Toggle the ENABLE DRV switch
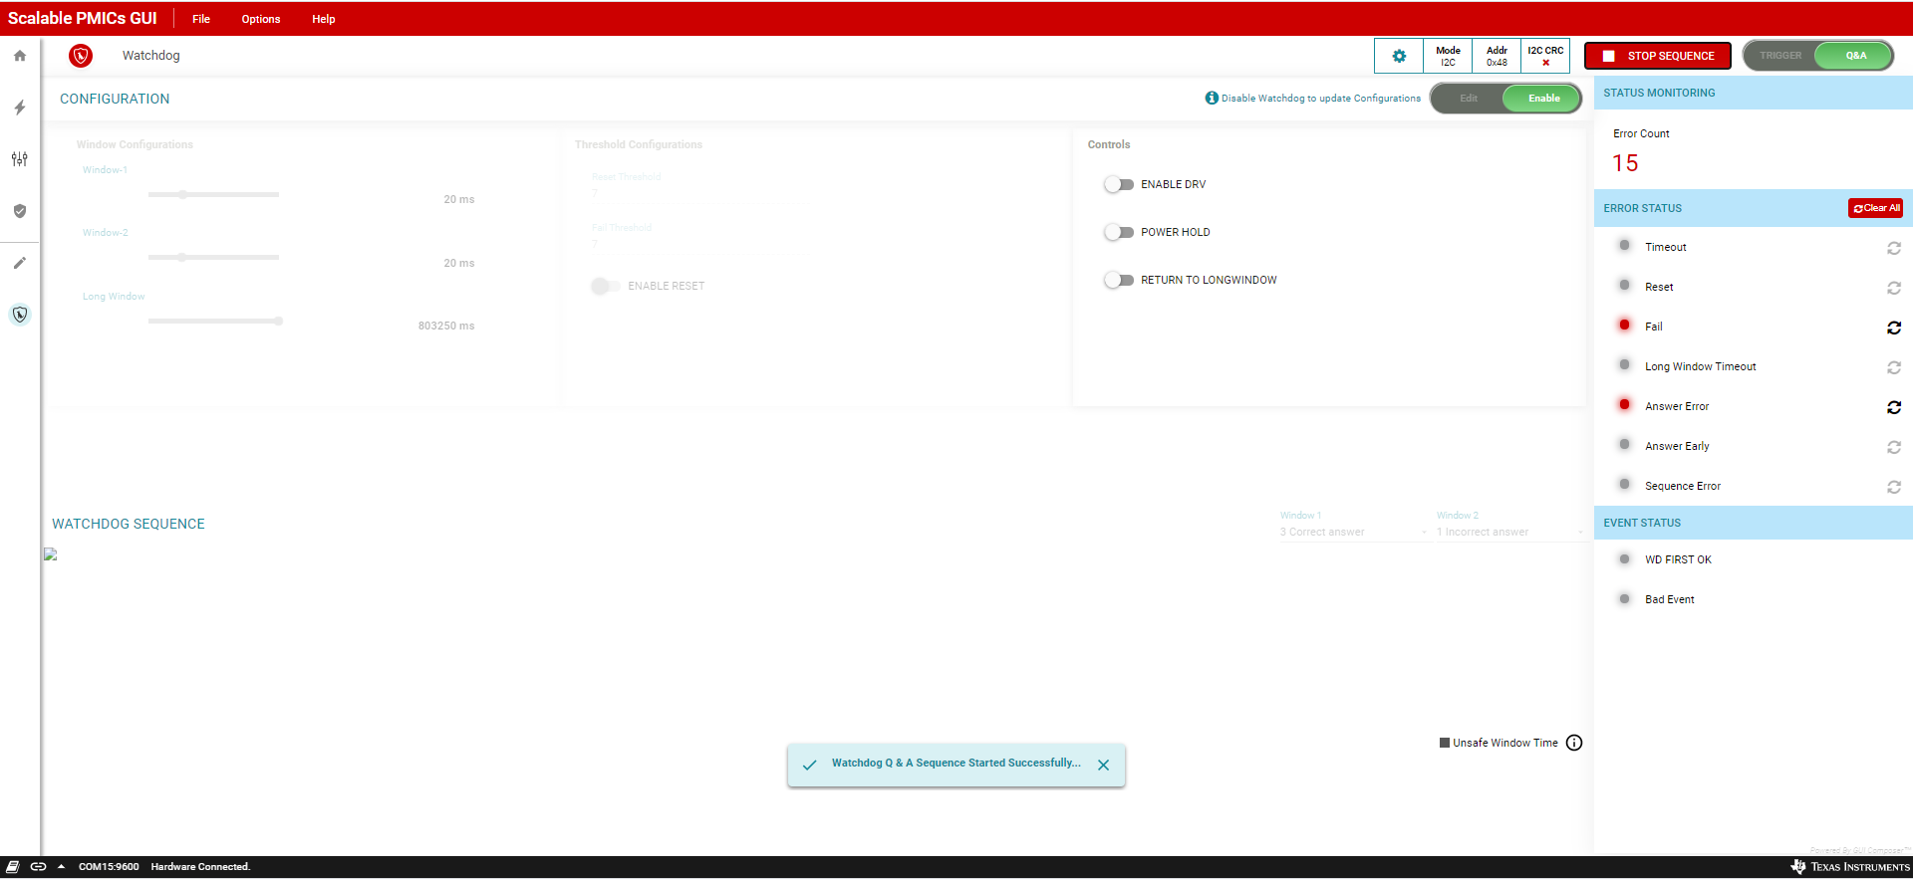Viewport: 1913px width, 879px height. (1119, 184)
